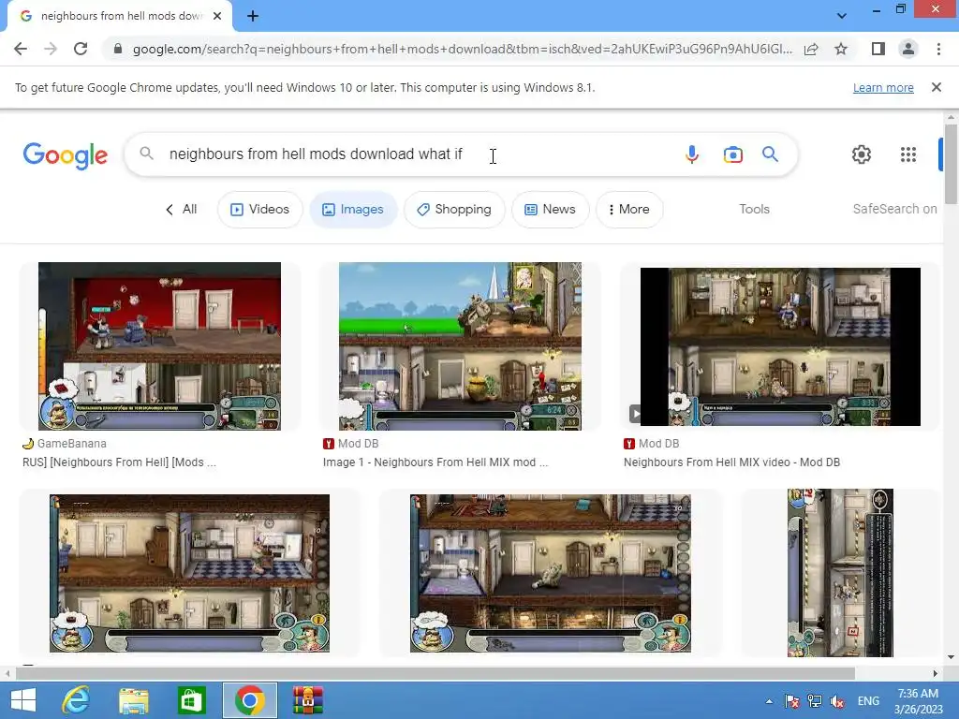Start voice search with microphone icon

[692, 154]
